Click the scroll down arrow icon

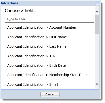click(x=97, y=84)
